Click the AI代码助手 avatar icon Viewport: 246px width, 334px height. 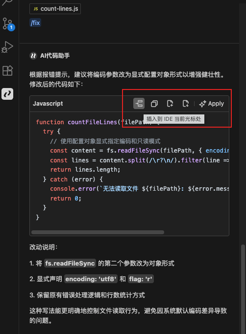point(33,56)
